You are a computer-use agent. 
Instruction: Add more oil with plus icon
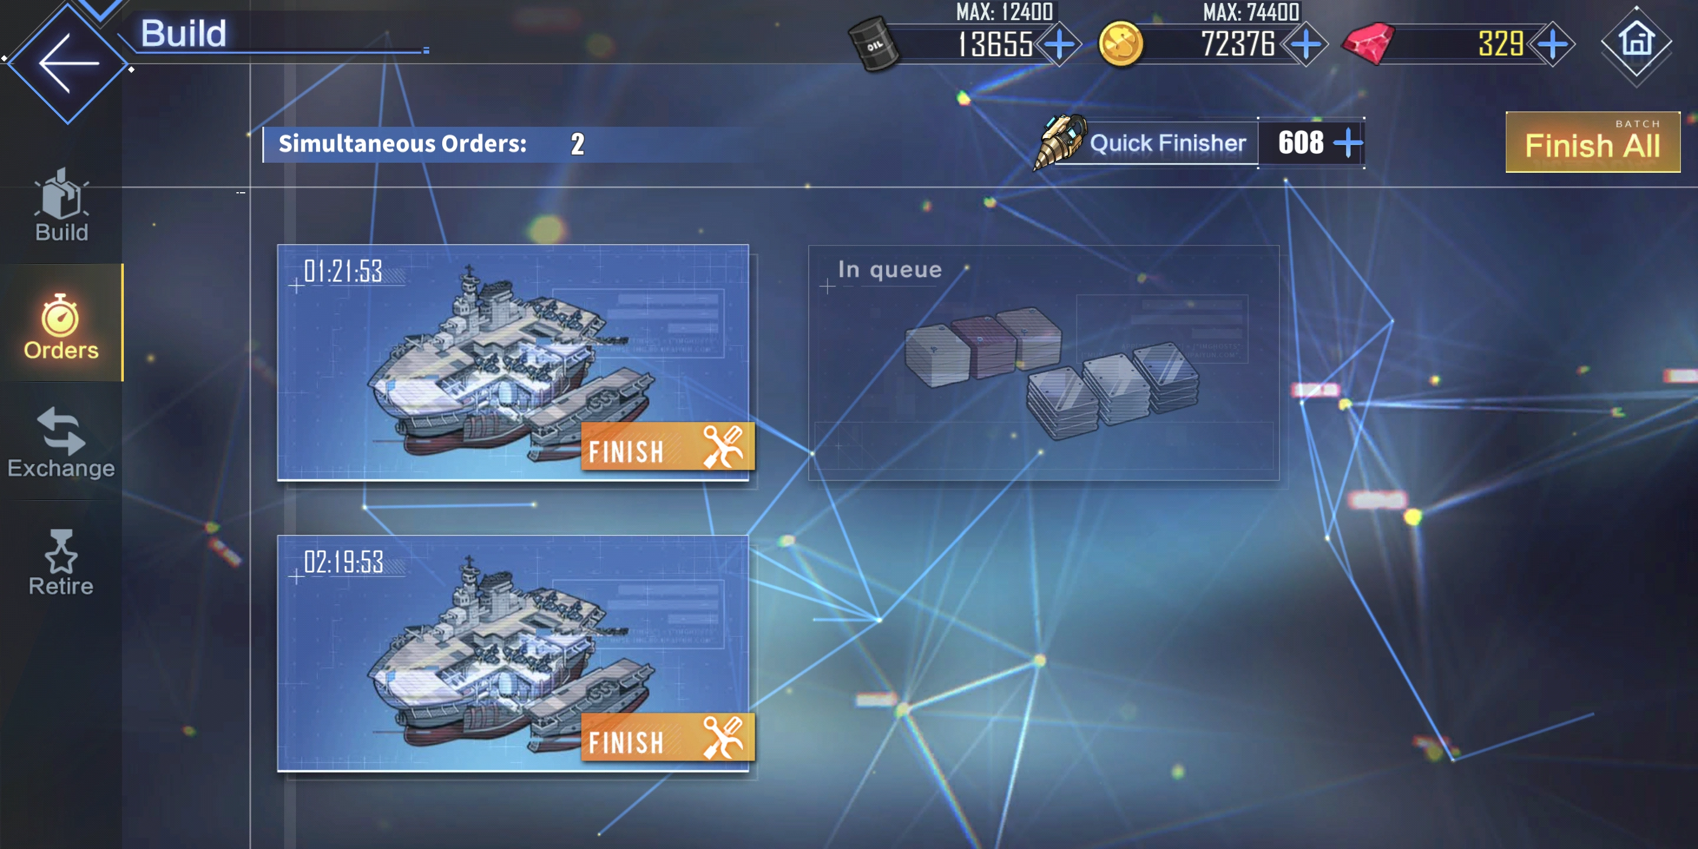(1060, 45)
